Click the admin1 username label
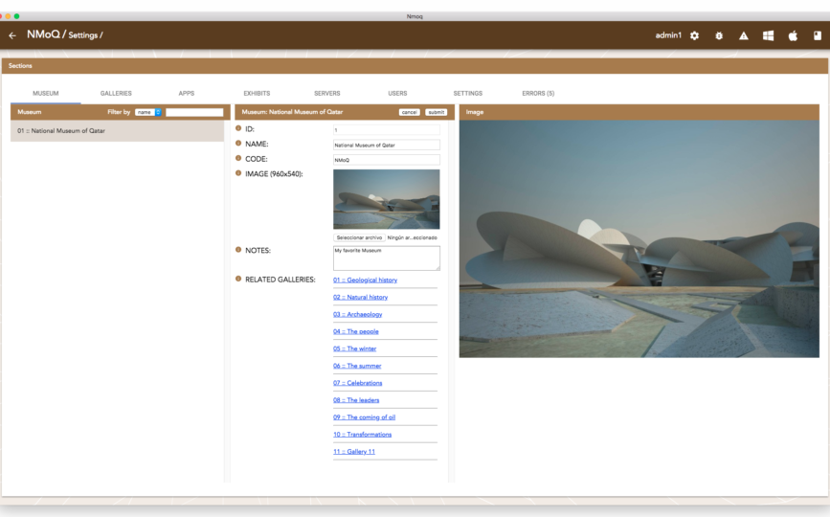The height and width of the screenshot is (517, 830). click(668, 35)
